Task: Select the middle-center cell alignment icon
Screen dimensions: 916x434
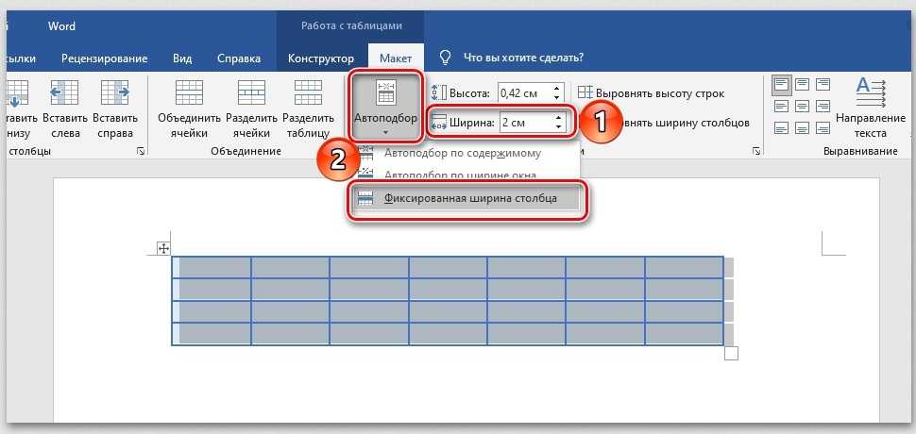Action: [x=801, y=105]
